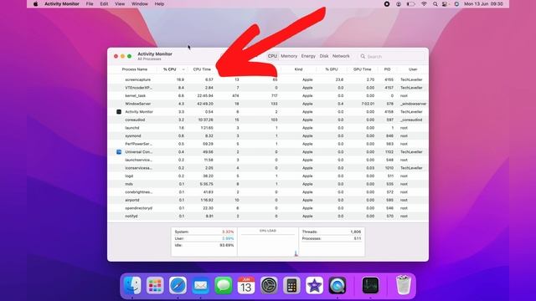
Task: Sort by PID column header
Action: pyautogui.click(x=387, y=69)
